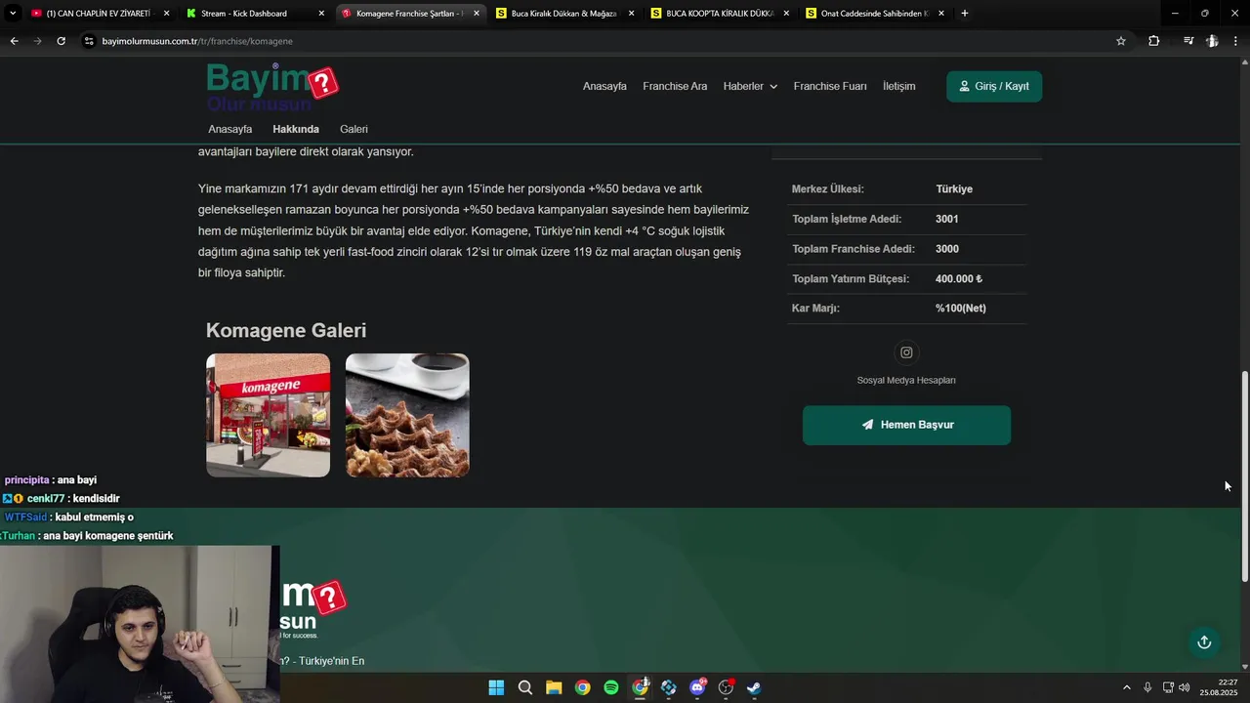Open the Chrome extensions puzzle icon
This screenshot has width=1250, height=703.
tap(1153, 41)
